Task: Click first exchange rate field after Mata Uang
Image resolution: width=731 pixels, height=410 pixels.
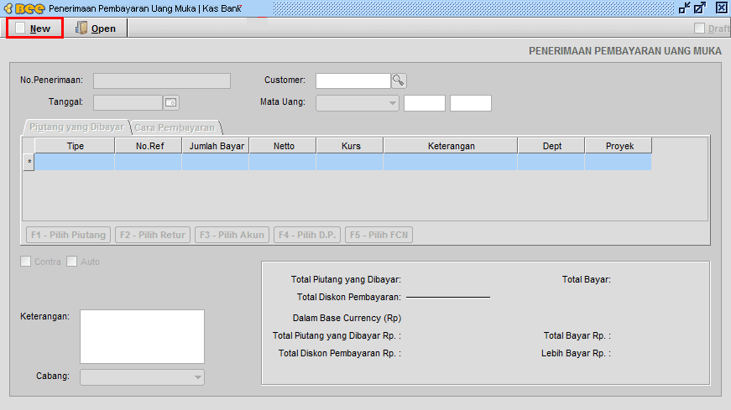Action: [x=425, y=103]
